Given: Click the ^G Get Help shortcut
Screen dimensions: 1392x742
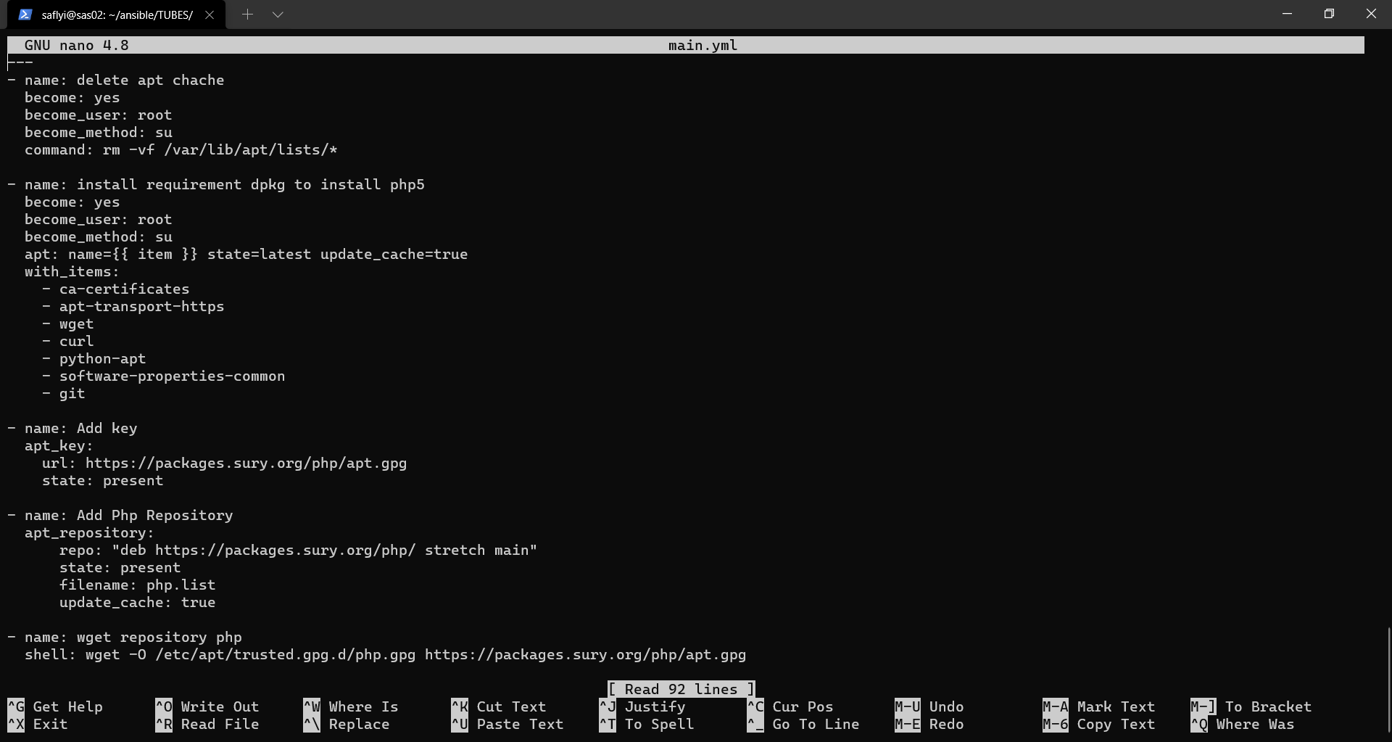Looking at the screenshot, I should (x=55, y=706).
